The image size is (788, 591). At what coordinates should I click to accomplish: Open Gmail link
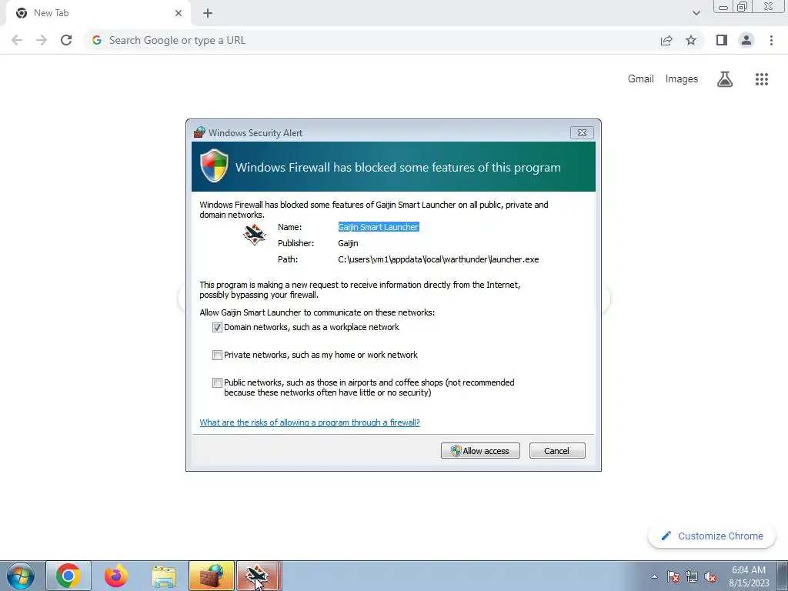640,79
